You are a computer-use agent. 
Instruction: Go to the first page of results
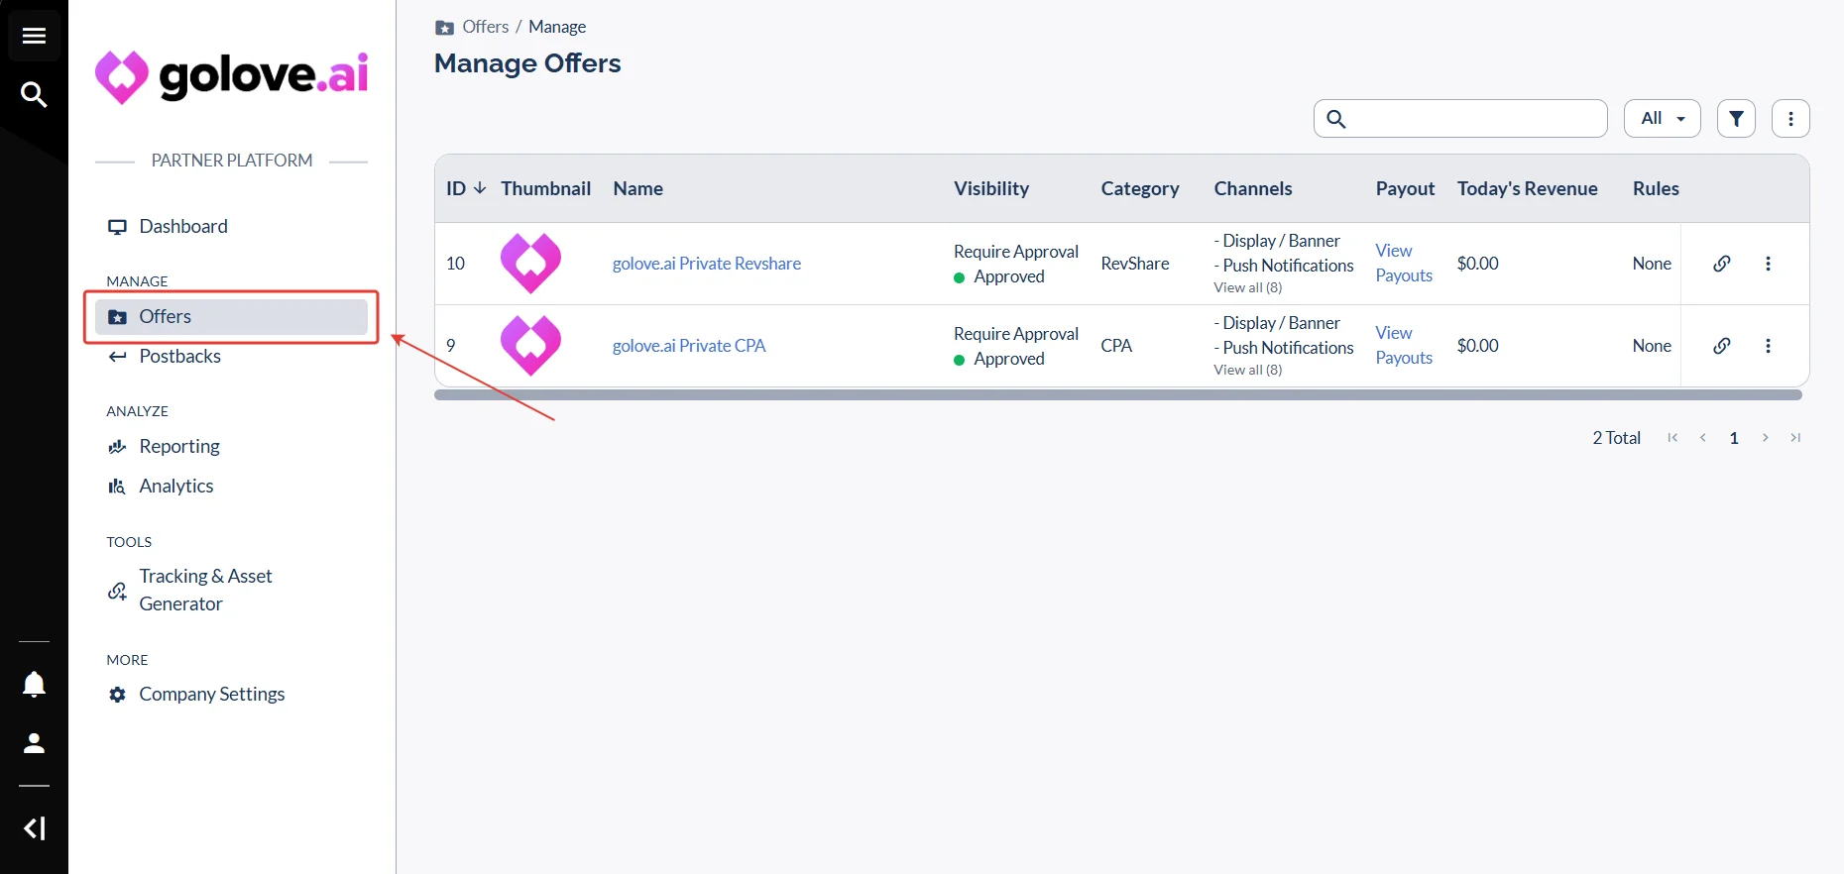[x=1672, y=438]
